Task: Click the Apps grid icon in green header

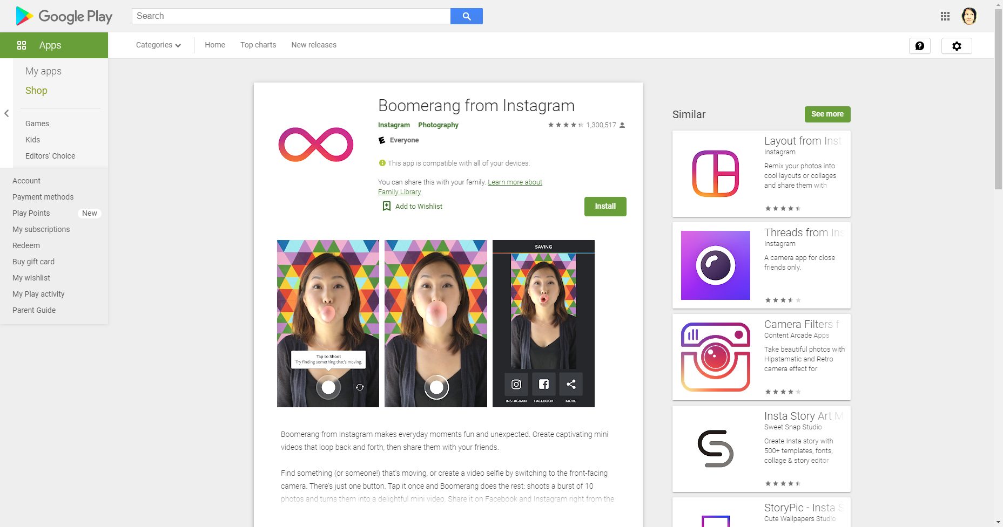Action: click(x=22, y=45)
